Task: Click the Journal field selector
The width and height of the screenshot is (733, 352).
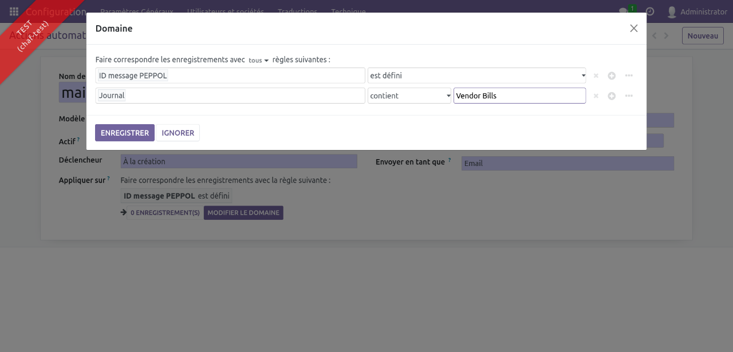Action: point(230,96)
